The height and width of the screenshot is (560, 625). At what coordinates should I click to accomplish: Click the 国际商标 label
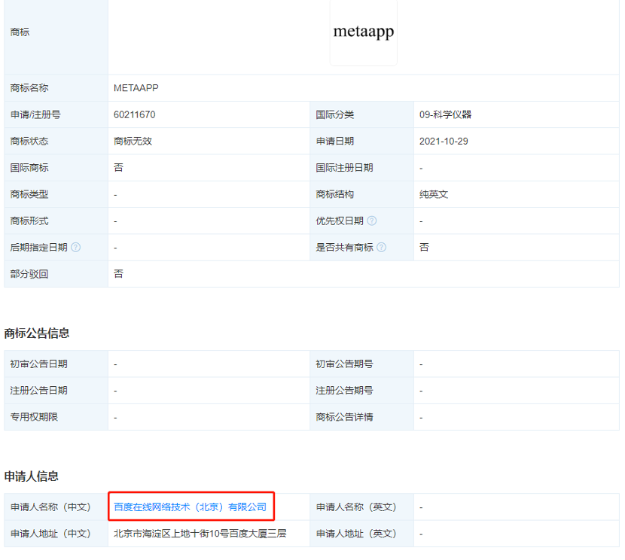pos(29,168)
